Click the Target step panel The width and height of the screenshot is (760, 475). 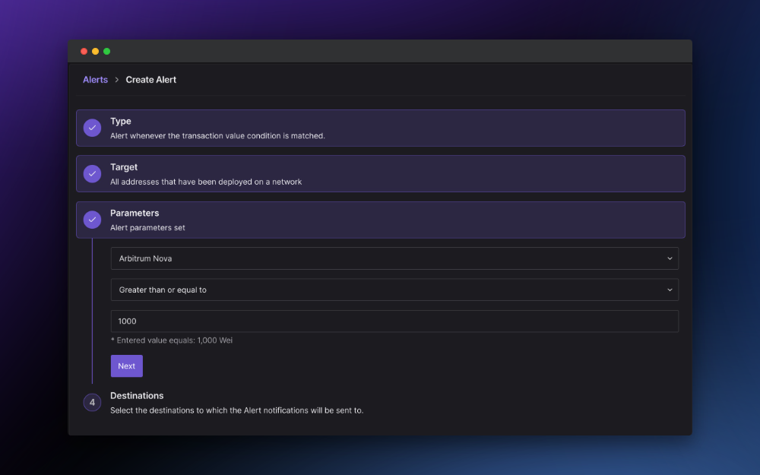pyautogui.click(x=380, y=173)
